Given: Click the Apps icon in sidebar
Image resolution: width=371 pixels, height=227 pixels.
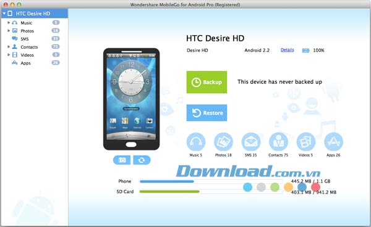Looking at the screenshot, I should pyautogui.click(x=15, y=63).
